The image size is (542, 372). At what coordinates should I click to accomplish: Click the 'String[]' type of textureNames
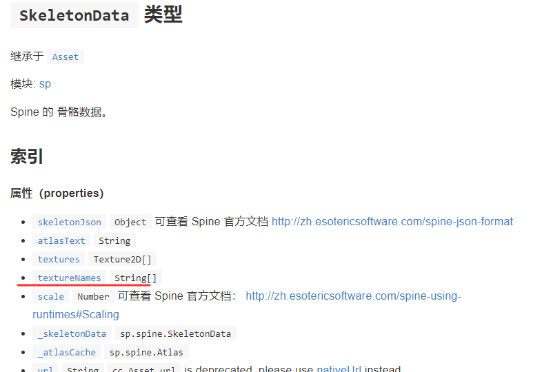click(x=135, y=278)
